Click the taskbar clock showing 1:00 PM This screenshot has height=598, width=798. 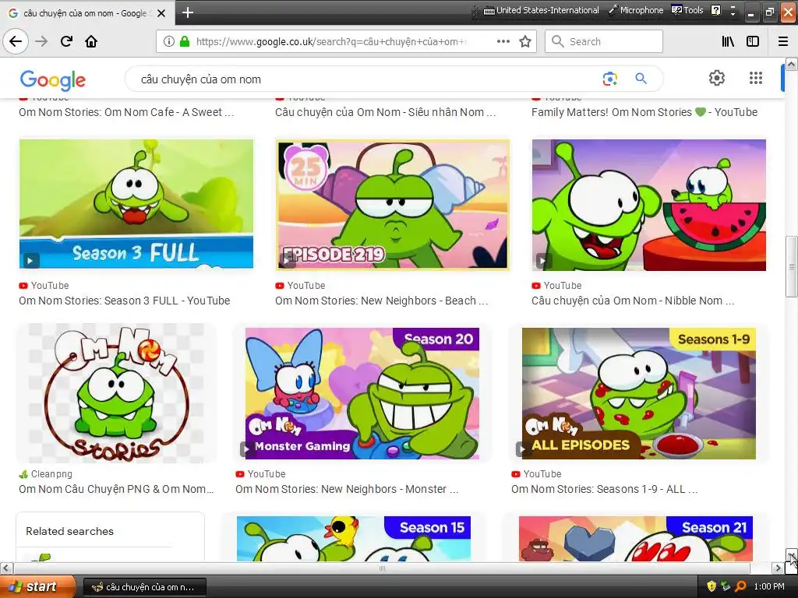[x=769, y=587]
